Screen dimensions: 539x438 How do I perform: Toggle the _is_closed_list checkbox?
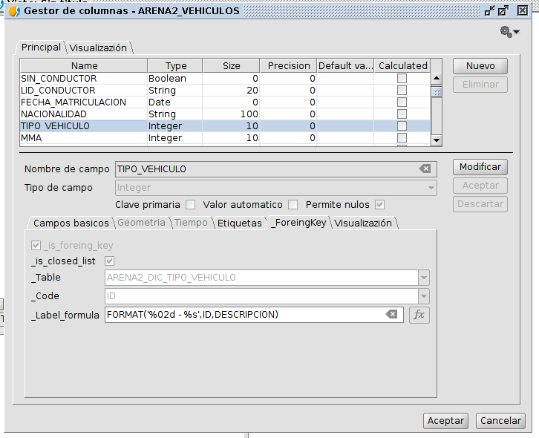110,261
